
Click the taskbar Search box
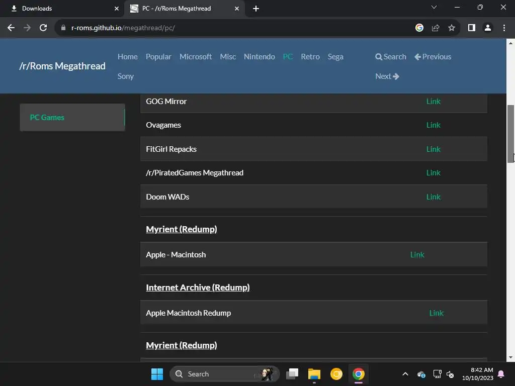pyautogui.click(x=225, y=374)
